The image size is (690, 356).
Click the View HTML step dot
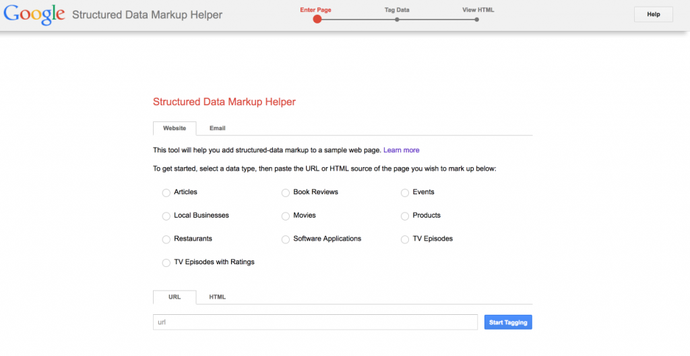pyautogui.click(x=477, y=20)
